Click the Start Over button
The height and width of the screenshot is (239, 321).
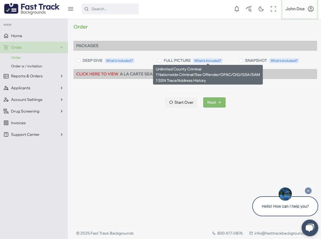coord(181,102)
